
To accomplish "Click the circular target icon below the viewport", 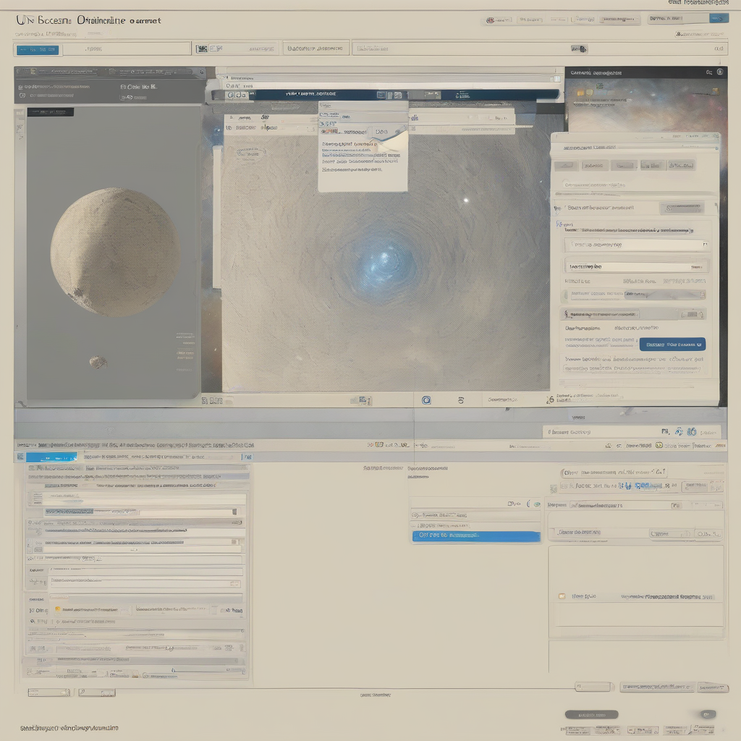I will tap(426, 399).
